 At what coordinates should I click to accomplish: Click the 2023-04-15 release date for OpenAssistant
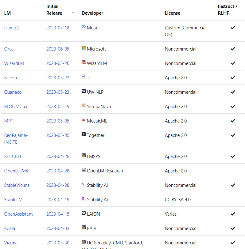58,214
